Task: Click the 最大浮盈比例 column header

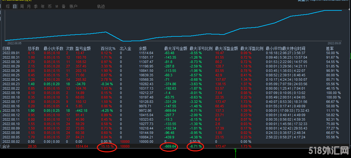Action: point(252,48)
